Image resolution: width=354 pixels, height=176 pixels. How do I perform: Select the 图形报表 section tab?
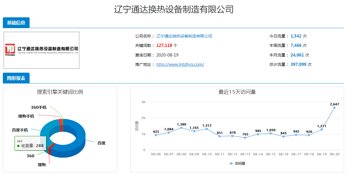pos(16,78)
